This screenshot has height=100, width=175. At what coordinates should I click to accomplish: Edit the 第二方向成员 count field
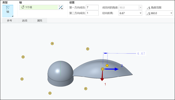click(92, 13)
